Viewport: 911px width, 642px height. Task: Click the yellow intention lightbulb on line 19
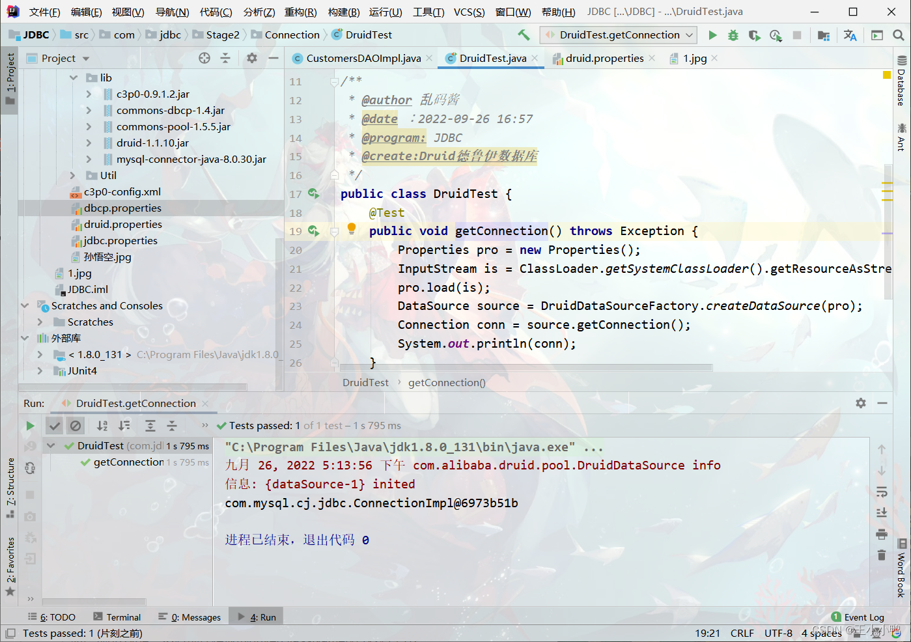point(352,229)
